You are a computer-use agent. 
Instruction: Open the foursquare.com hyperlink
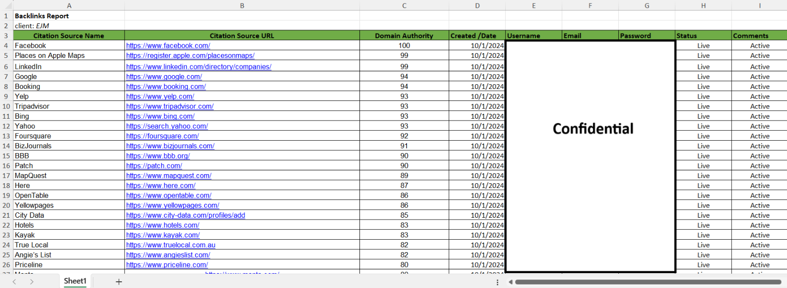[162, 136]
